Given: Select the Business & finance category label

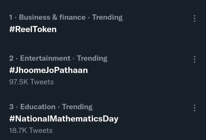Looking at the screenshot, I should click(x=52, y=17).
